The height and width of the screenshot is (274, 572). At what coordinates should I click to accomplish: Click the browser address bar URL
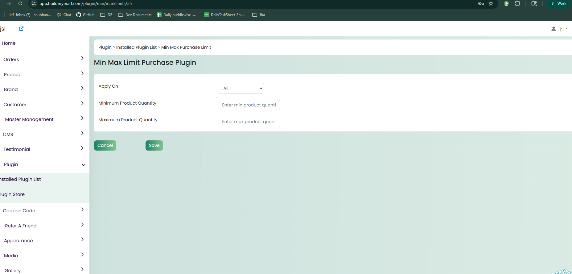coord(86,3)
